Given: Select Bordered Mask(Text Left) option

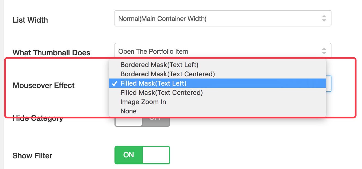Looking at the screenshot, I should tap(159, 65).
